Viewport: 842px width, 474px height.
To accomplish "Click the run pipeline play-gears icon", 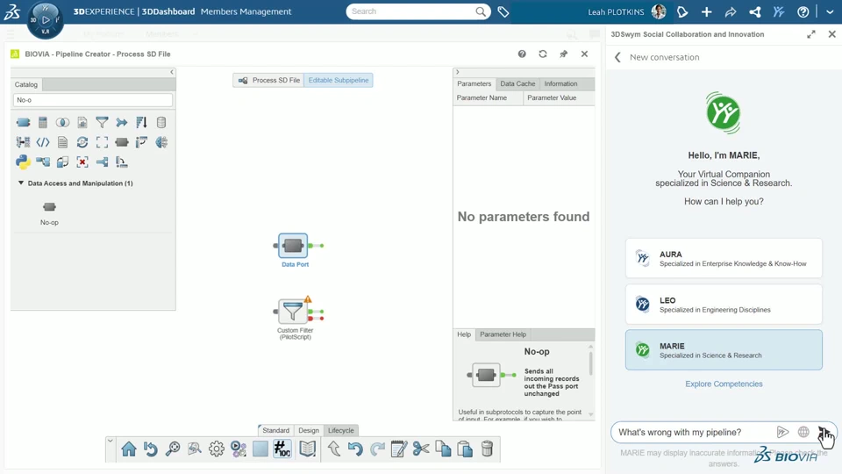I will pos(239,449).
